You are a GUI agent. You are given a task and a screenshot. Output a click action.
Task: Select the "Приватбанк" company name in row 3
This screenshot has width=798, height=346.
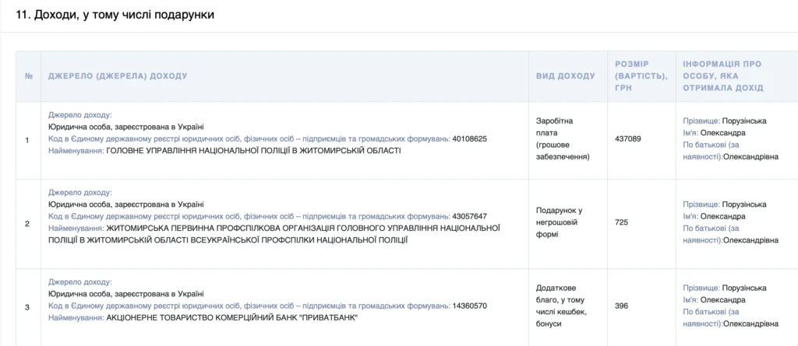point(234,318)
